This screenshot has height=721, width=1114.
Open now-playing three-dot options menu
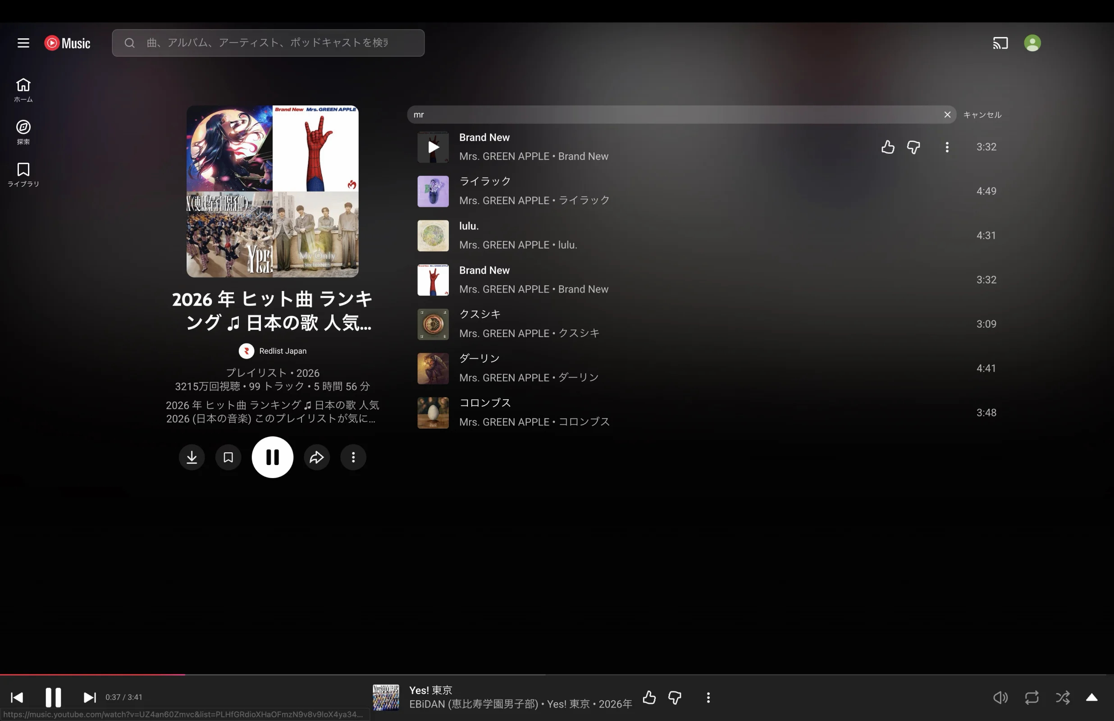click(x=708, y=698)
